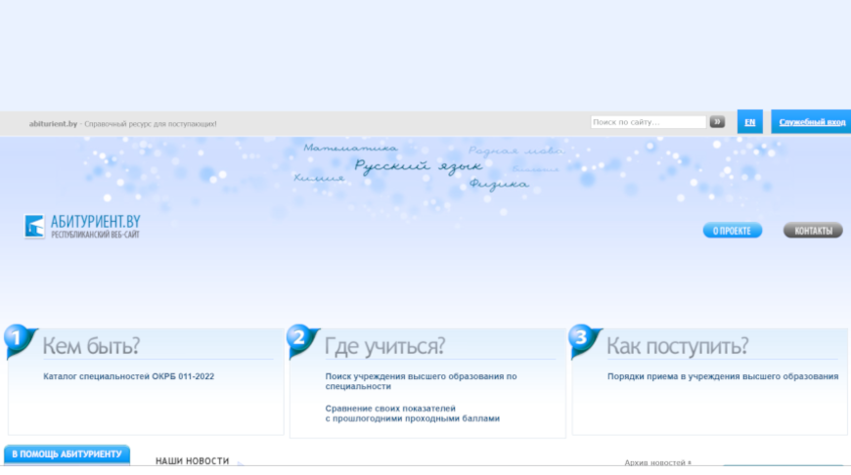The image size is (851, 475).
Task: Open comparison with last year's passing scores
Action: (x=412, y=413)
